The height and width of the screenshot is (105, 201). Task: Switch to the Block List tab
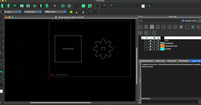coord(160,61)
